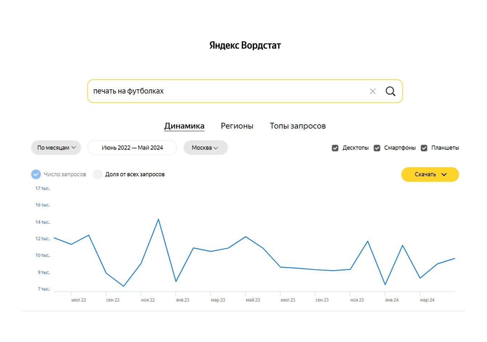Click the chart's highest peak data point
487x342 pixels.
158,219
